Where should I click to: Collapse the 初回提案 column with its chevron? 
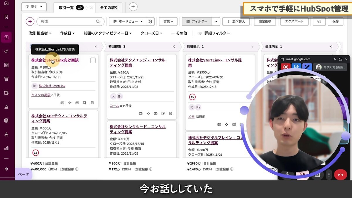pyautogui.click(x=174, y=46)
